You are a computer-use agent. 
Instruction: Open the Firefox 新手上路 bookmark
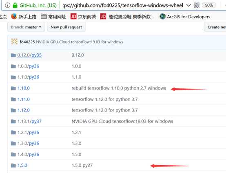pyautogui.click(x=24, y=17)
